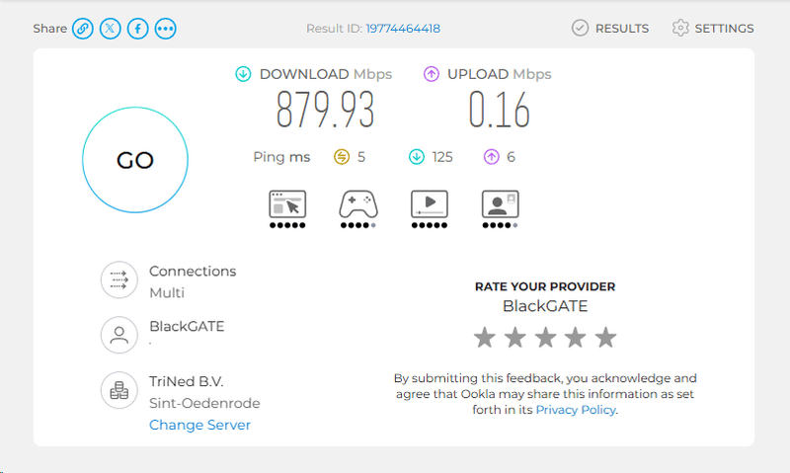The width and height of the screenshot is (790, 473).
Task: Start the test with GO button
Action: pyautogui.click(x=135, y=160)
